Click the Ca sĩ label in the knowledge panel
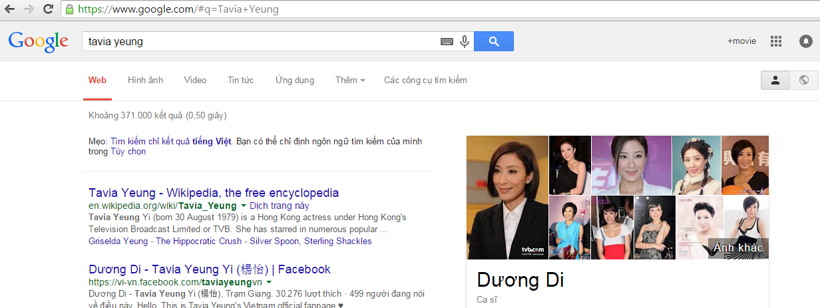Image resolution: width=820 pixels, height=308 pixels. (x=487, y=300)
